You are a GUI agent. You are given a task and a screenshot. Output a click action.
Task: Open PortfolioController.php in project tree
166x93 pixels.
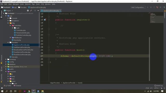pos(23,35)
